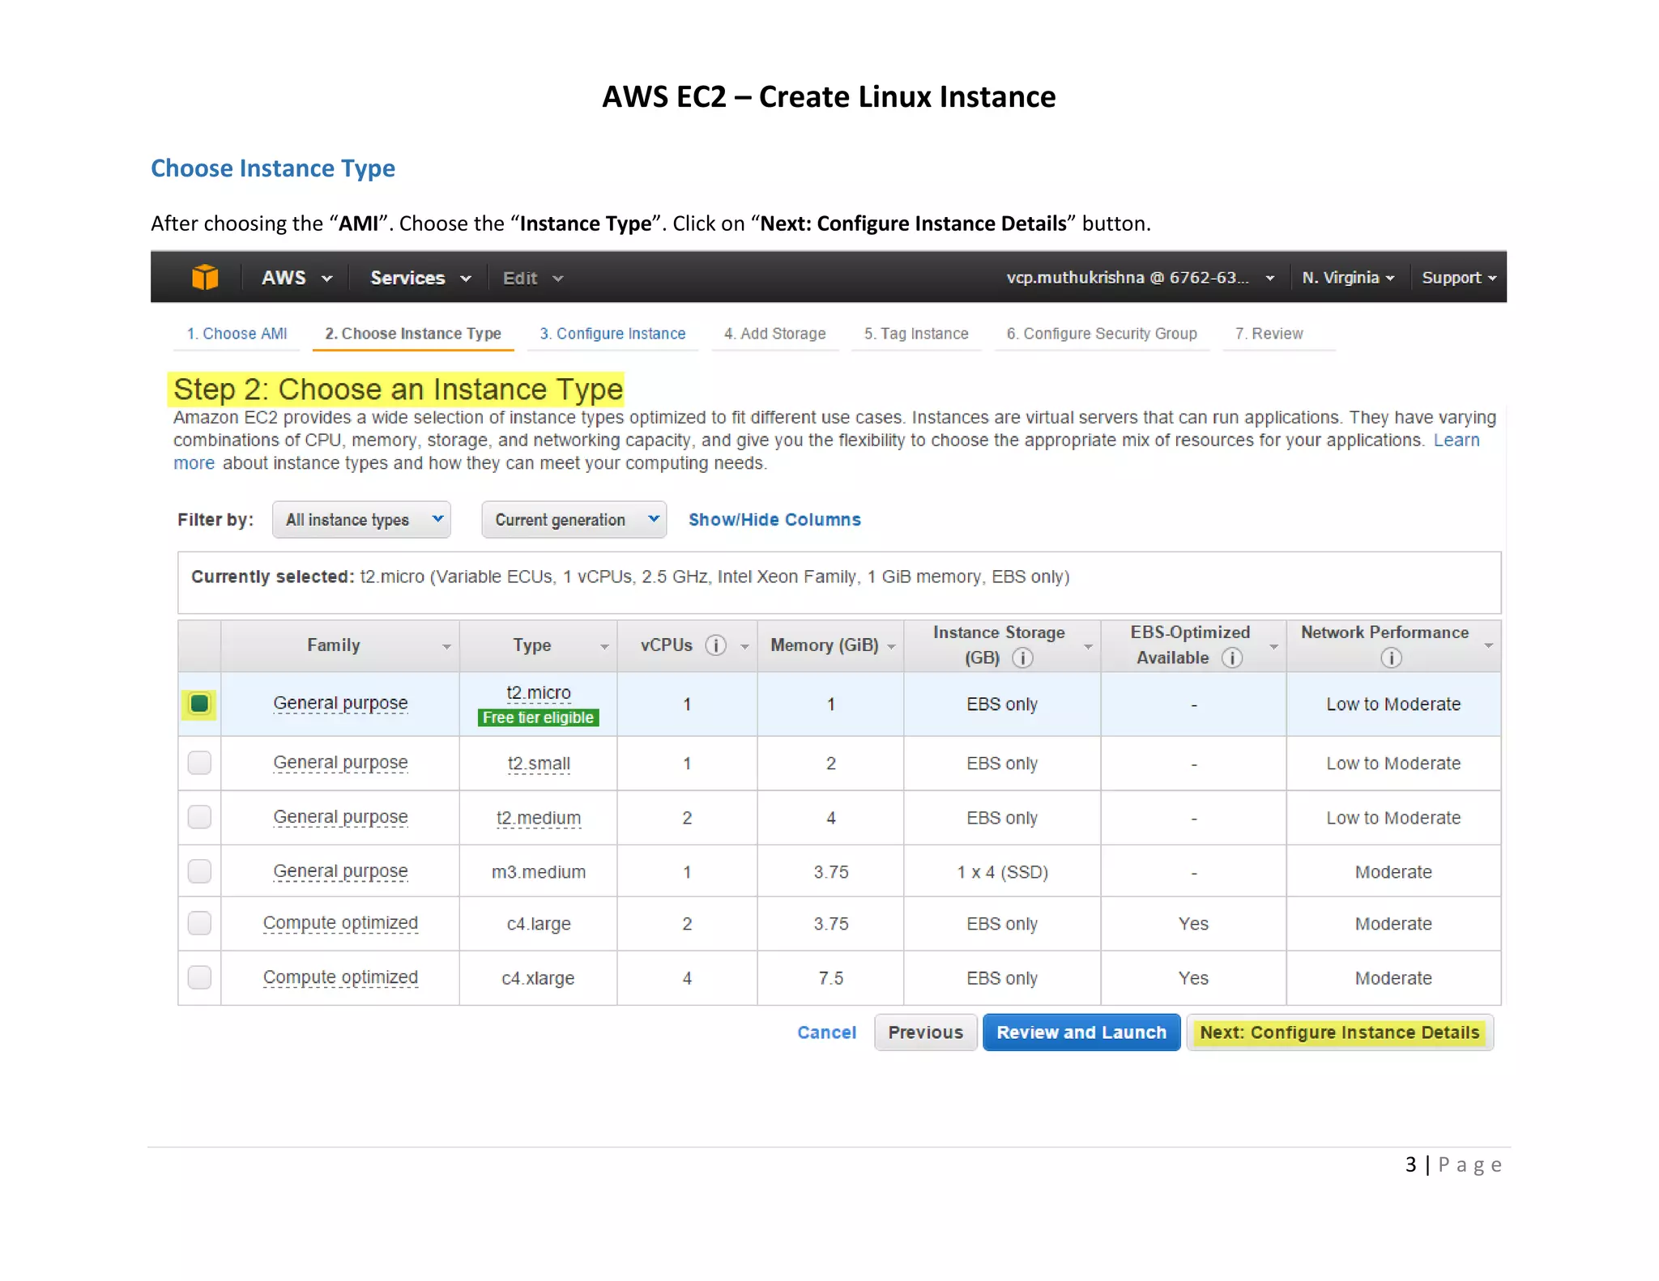The width and height of the screenshot is (1659, 1281).
Task: Click the t2.medium type link
Action: tap(539, 818)
